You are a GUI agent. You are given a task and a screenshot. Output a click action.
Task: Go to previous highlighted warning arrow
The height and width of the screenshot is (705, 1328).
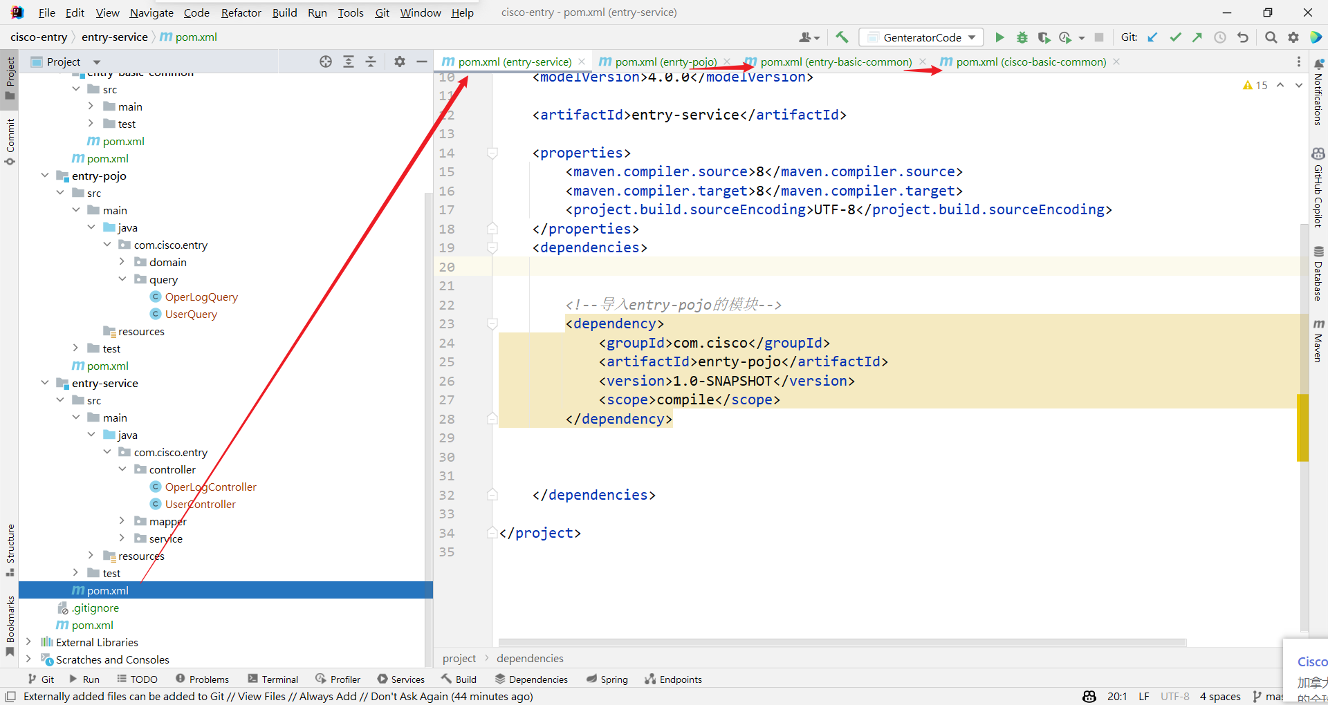pyautogui.click(x=1280, y=85)
